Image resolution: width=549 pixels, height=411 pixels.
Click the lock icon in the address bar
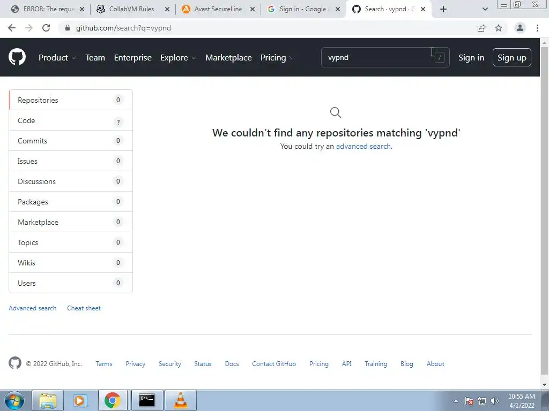(68, 28)
